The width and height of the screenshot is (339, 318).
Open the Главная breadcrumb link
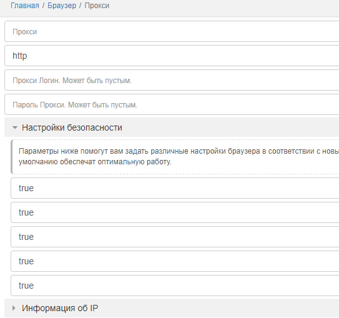click(25, 6)
